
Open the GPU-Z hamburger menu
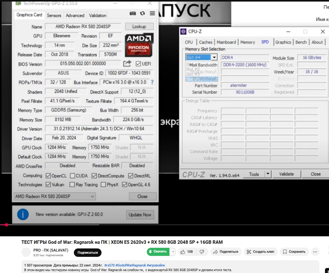click(152, 13)
